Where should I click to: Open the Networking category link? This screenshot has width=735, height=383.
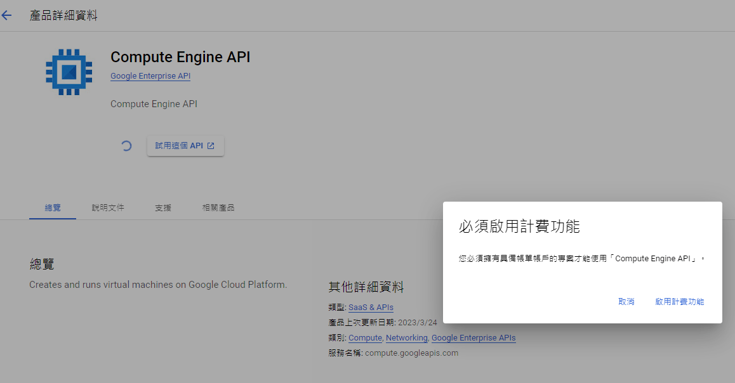point(407,337)
